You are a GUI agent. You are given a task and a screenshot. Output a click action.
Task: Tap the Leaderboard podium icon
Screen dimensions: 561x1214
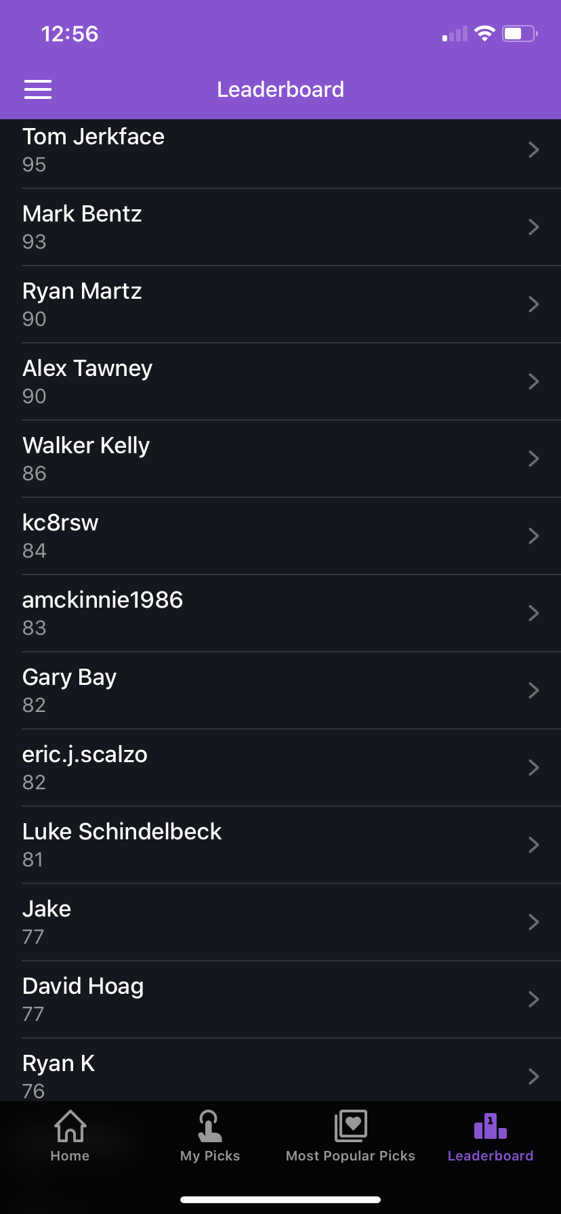click(490, 1126)
